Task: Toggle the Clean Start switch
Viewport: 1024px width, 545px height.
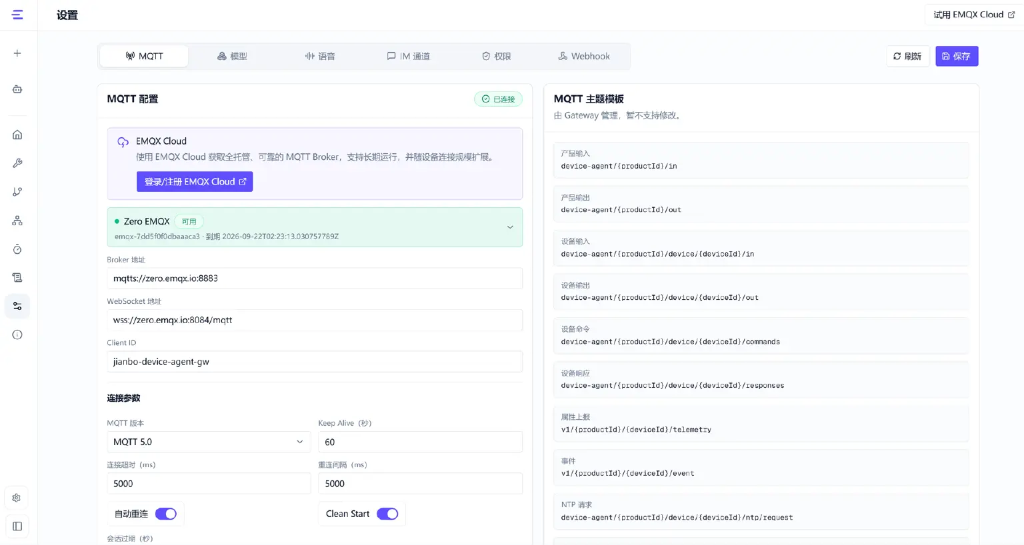Action: pos(387,514)
